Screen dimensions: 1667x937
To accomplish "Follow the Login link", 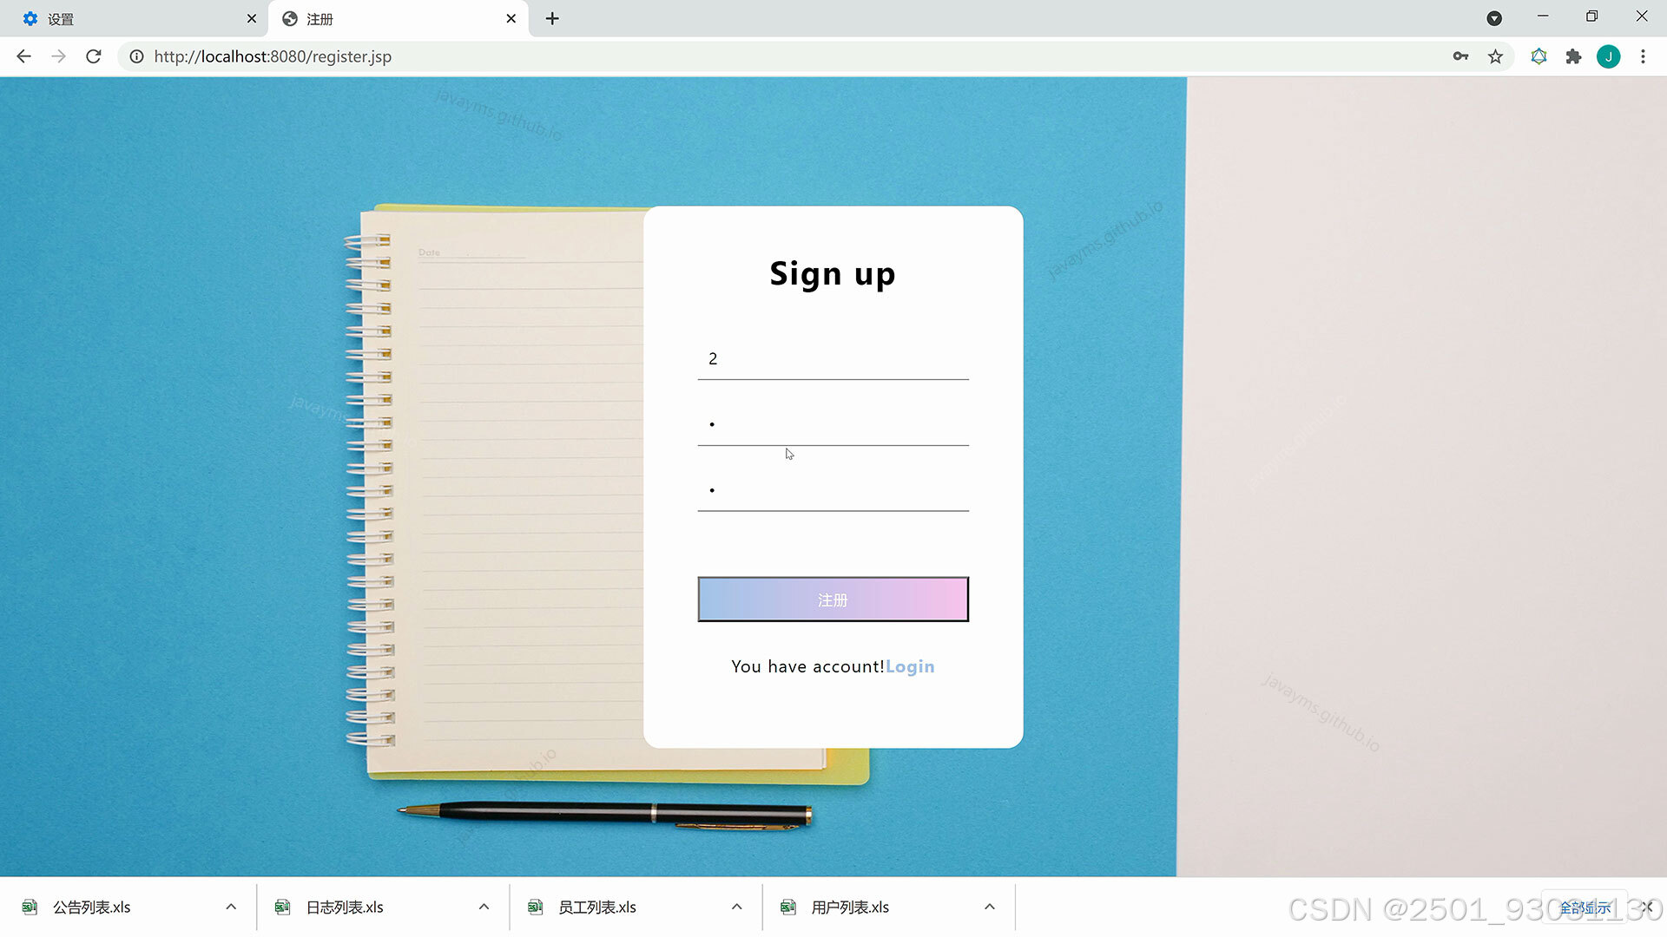I will point(910,666).
